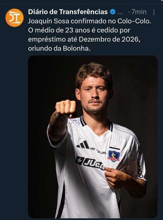
Task: Click the phrase Dezembro de 2026
Action: (109, 39)
